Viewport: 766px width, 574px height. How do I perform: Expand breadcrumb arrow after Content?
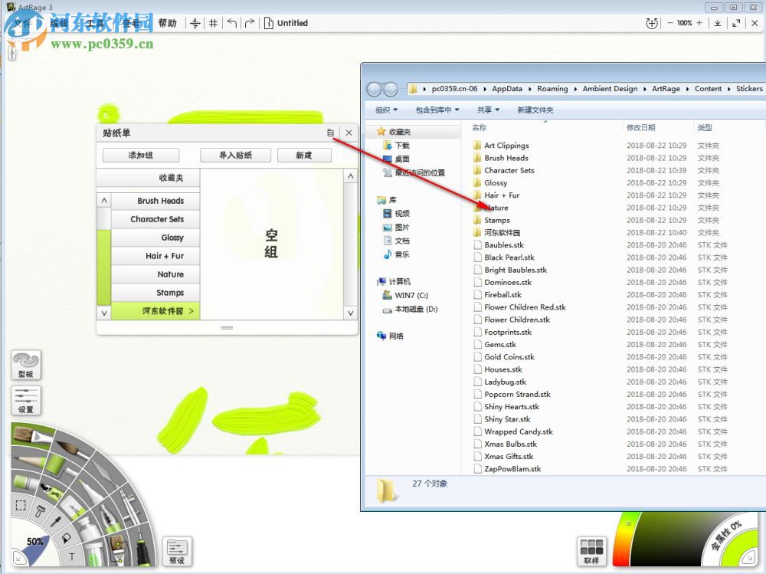point(729,89)
